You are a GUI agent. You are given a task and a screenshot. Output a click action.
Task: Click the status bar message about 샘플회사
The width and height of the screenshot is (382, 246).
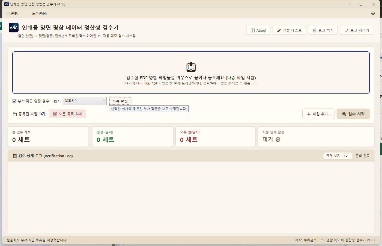[37, 240]
